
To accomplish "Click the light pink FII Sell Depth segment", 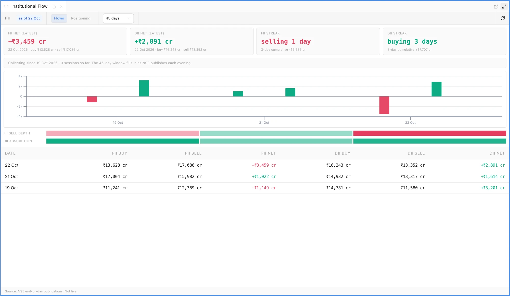I will pyautogui.click(x=123, y=133).
